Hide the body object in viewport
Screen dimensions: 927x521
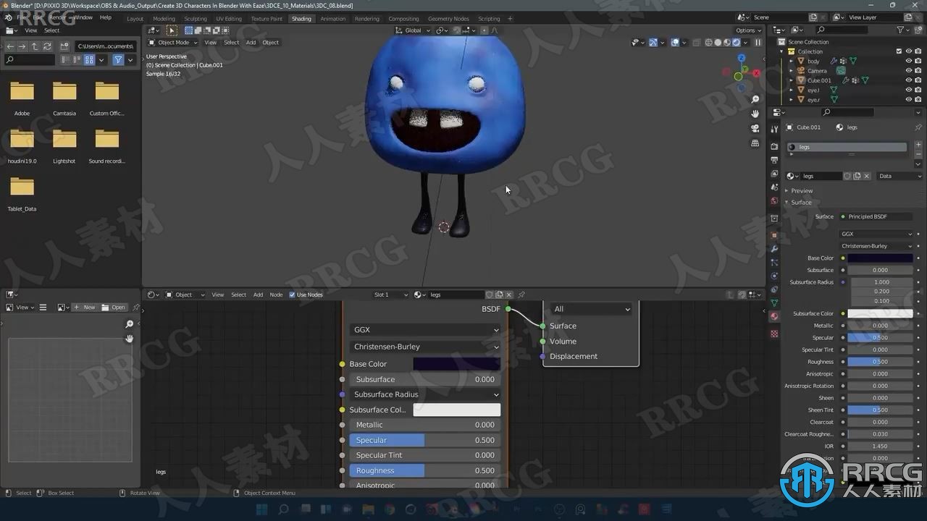(x=909, y=61)
